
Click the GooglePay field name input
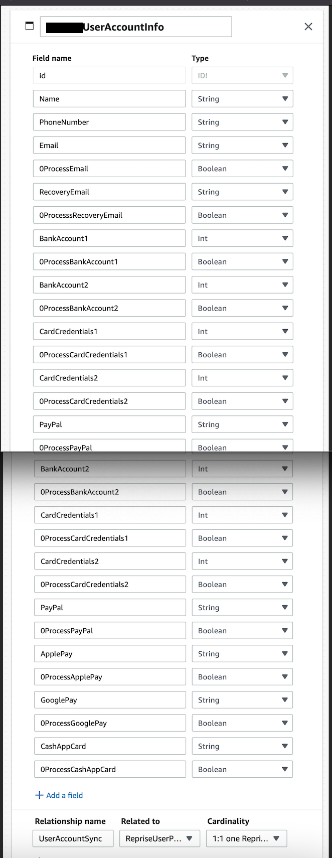(x=109, y=699)
